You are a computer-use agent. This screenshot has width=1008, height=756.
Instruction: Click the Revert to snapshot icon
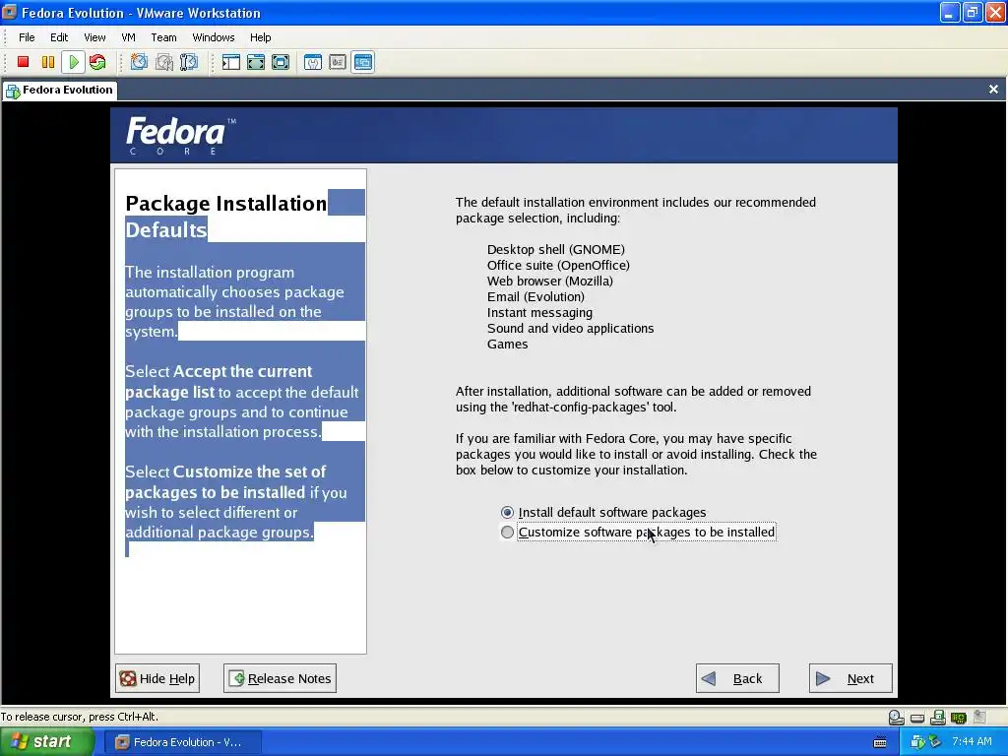tap(164, 62)
